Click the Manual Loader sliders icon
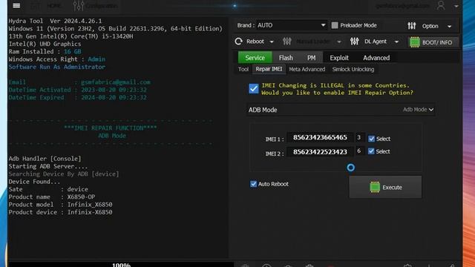 pos(287,42)
